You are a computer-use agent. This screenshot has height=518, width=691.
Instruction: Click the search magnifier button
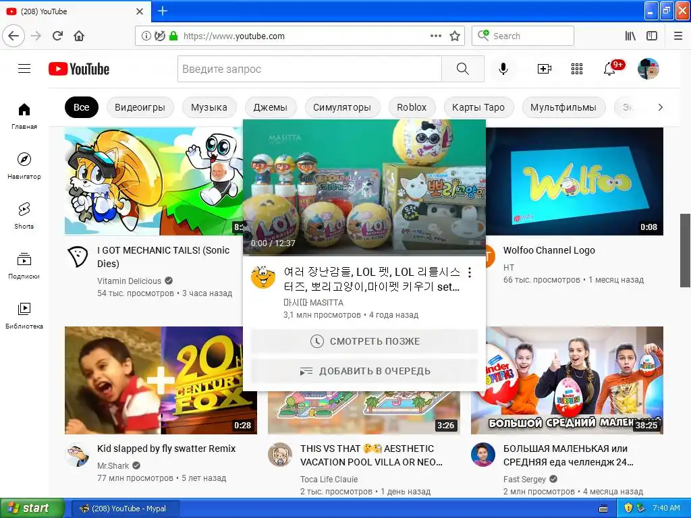pos(463,69)
